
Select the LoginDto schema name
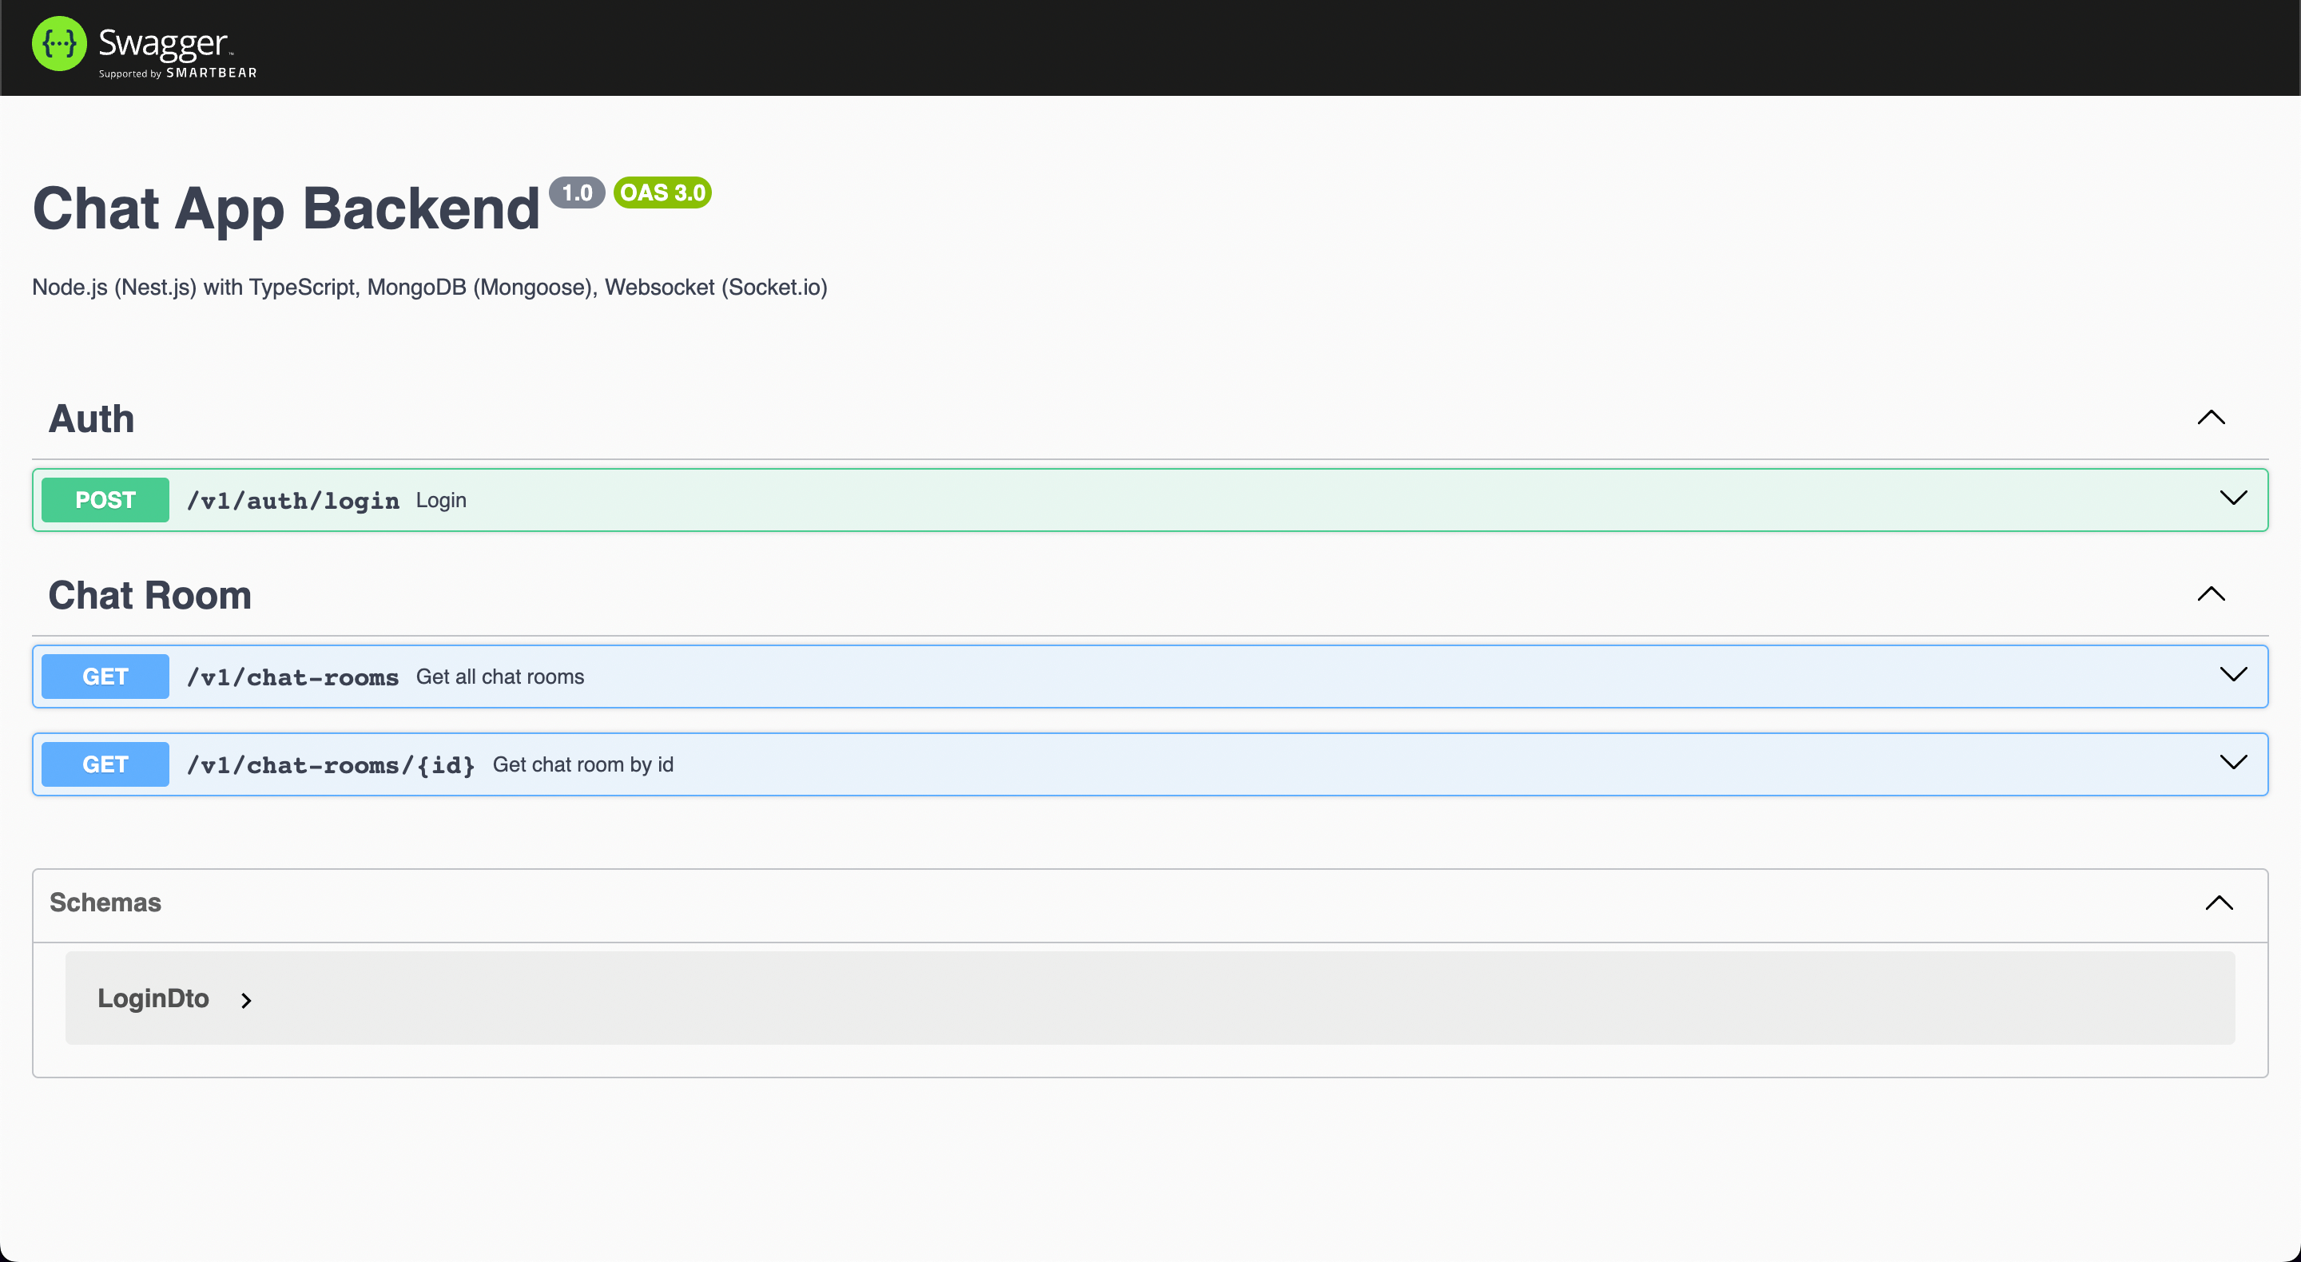pyautogui.click(x=153, y=998)
